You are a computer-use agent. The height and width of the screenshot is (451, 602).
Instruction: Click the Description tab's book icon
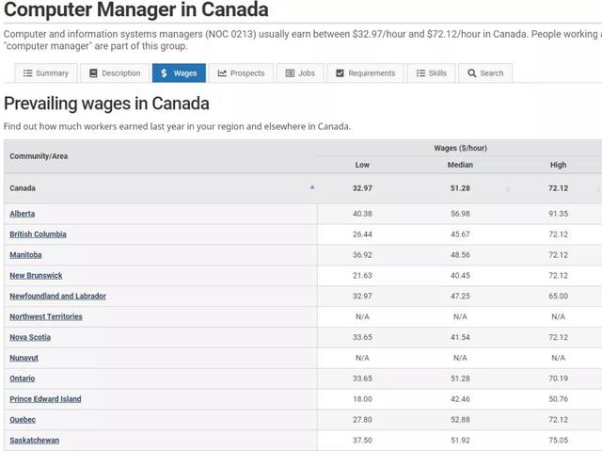click(x=93, y=73)
